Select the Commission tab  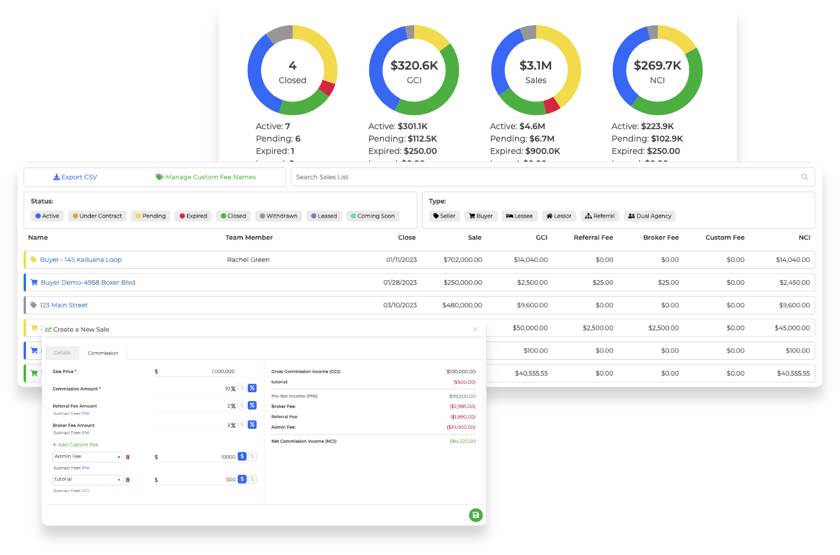103,353
